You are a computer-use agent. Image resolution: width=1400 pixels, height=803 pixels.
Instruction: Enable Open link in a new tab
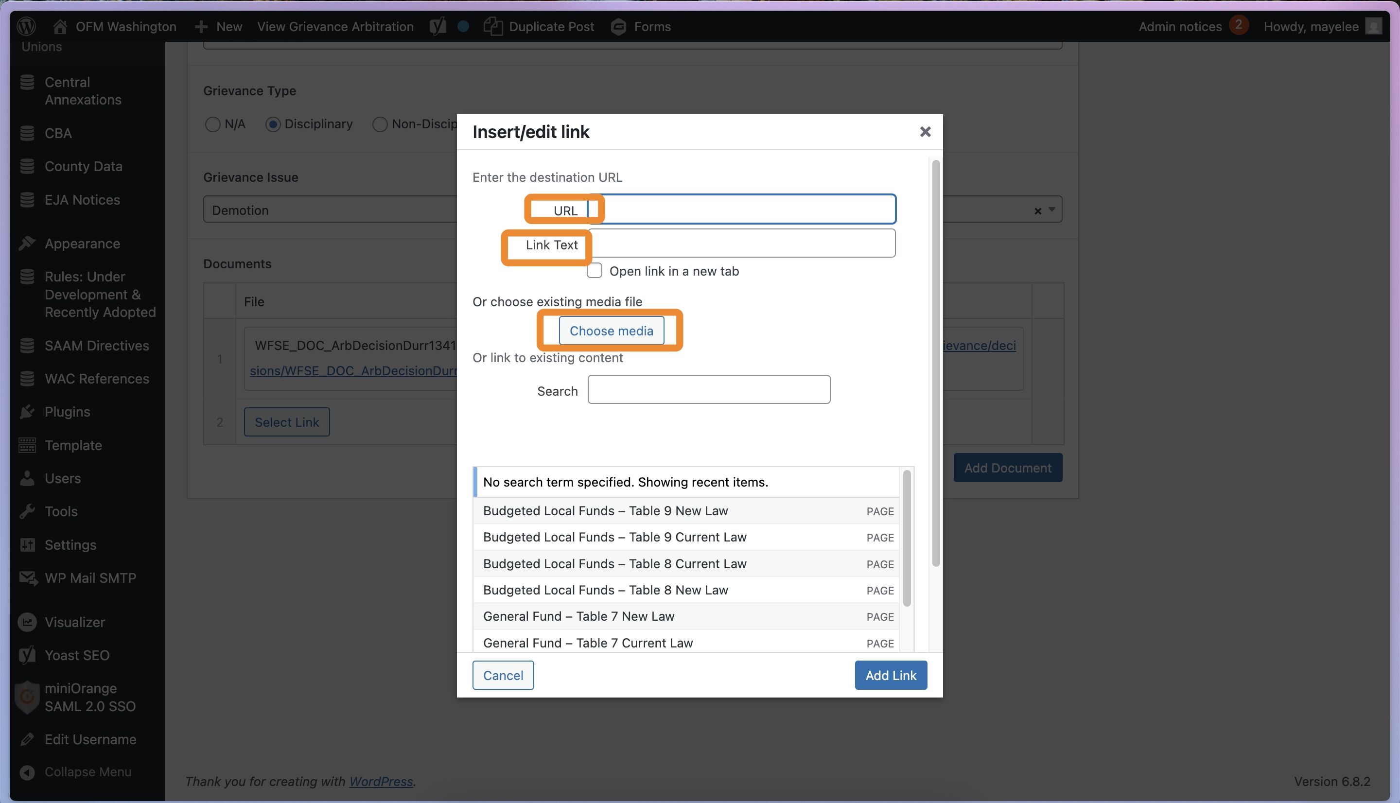tap(595, 271)
